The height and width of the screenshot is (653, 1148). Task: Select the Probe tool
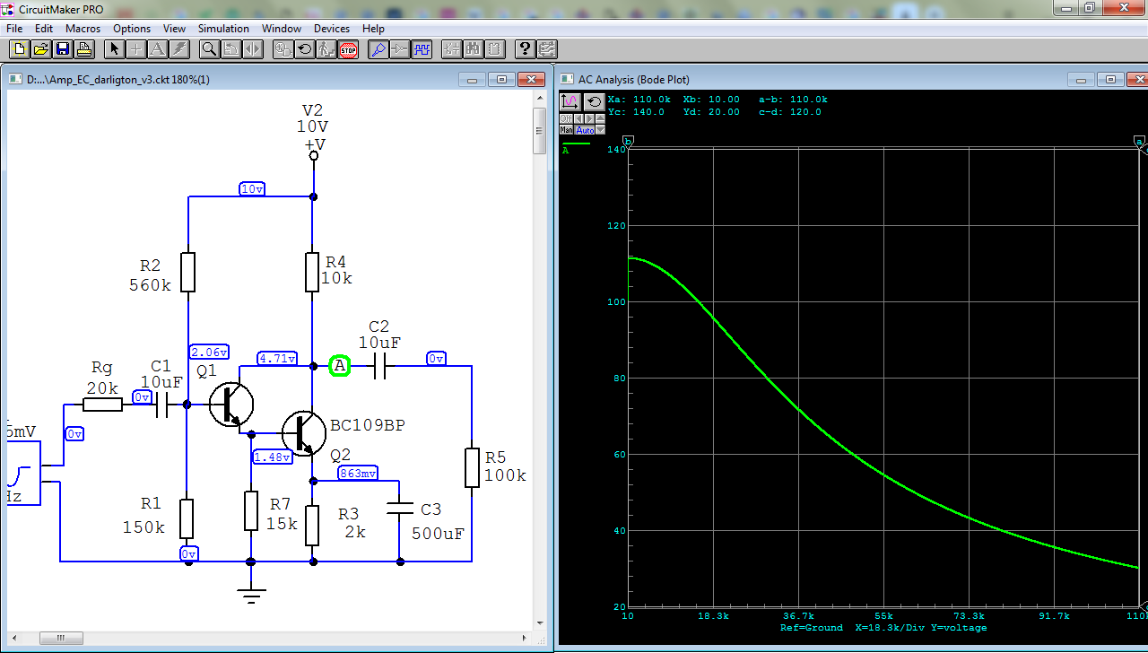pos(378,49)
